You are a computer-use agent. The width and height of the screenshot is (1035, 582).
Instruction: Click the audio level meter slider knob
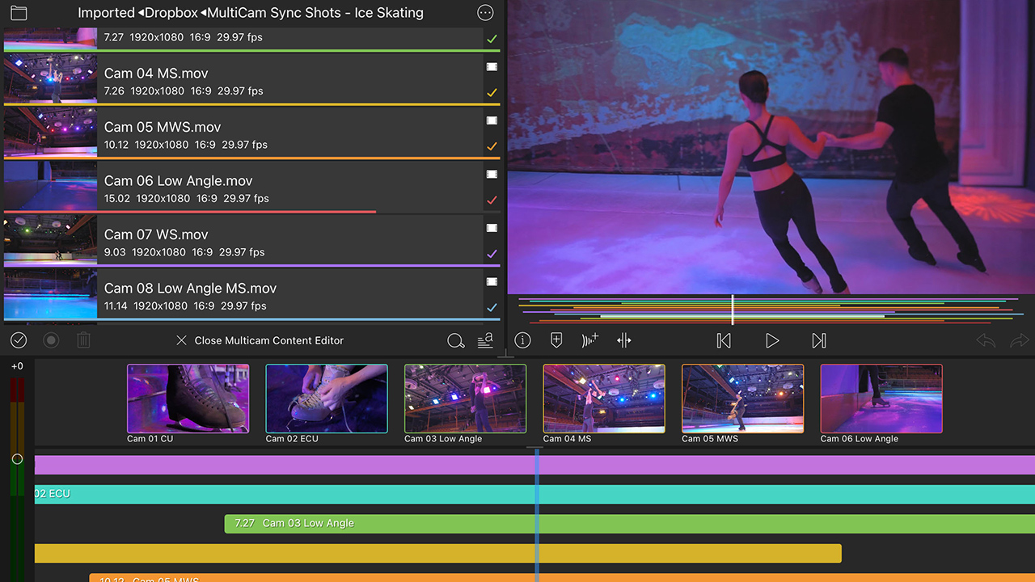tap(17, 459)
